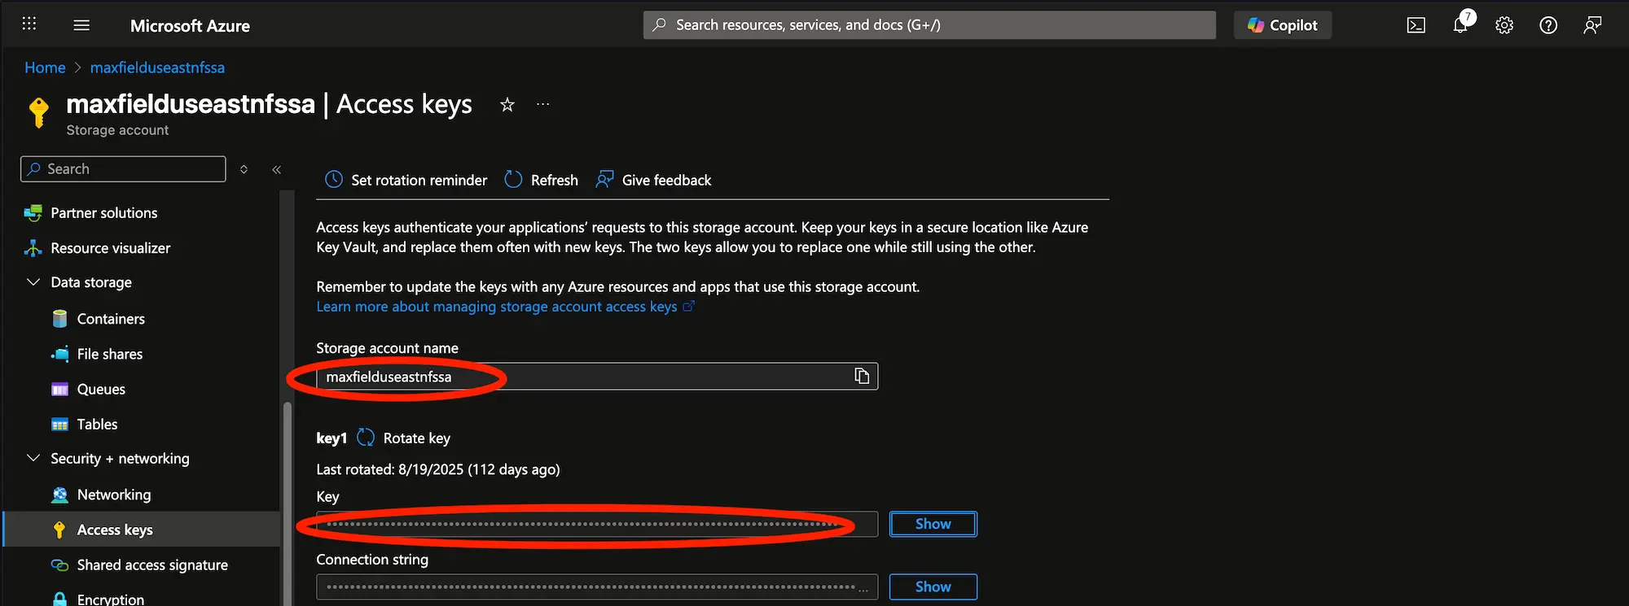Click Set rotation reminder
The width and height of the screenshot is (1629, 606).
[406, 180]
